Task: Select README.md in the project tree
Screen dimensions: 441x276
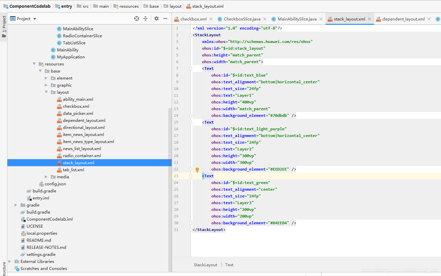Action: (x=39, y=240)
